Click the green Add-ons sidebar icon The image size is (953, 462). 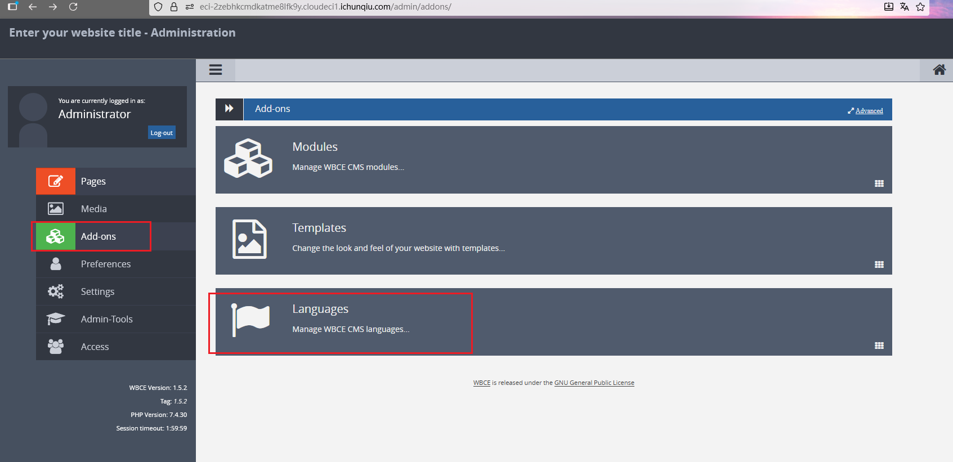pyautogui.click(x=55, y=236)
